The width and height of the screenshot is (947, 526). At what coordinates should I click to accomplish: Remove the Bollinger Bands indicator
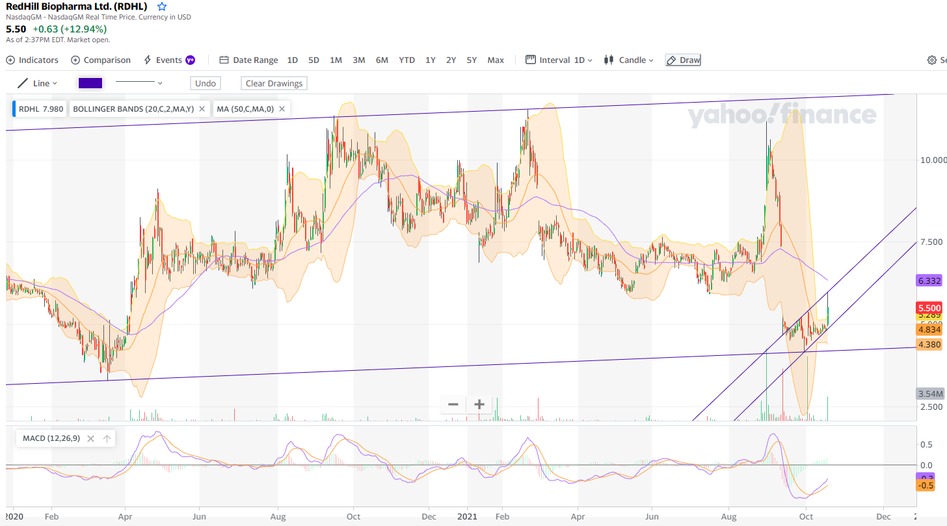click(202, 109)
